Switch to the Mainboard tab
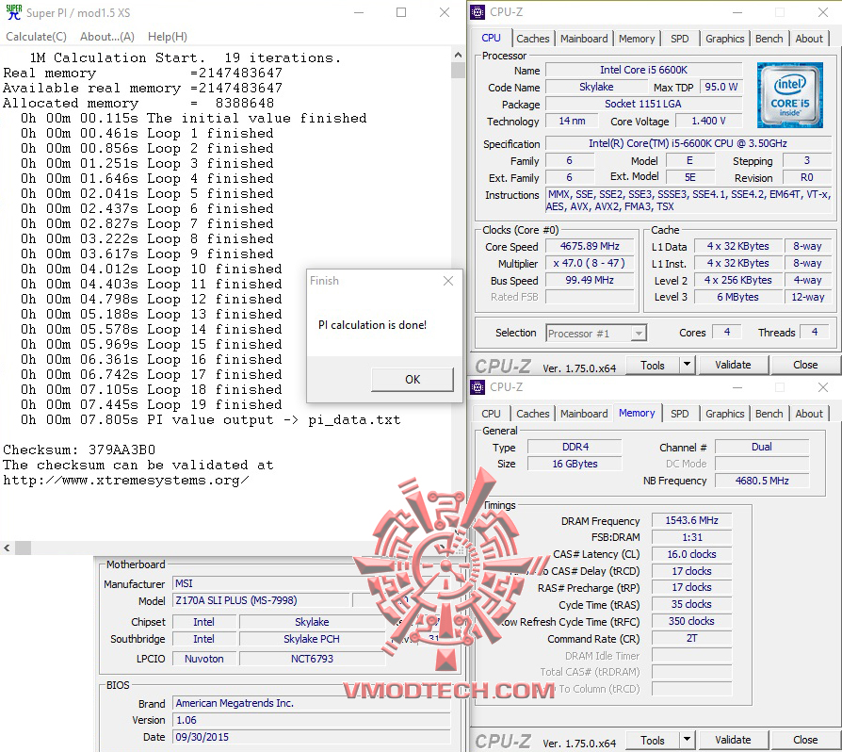The width and height of the screenshot is (842, 752). tap(584, 39)
